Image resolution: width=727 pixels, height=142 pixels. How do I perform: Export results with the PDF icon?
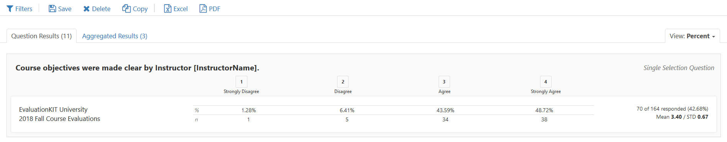click(203, 8)
